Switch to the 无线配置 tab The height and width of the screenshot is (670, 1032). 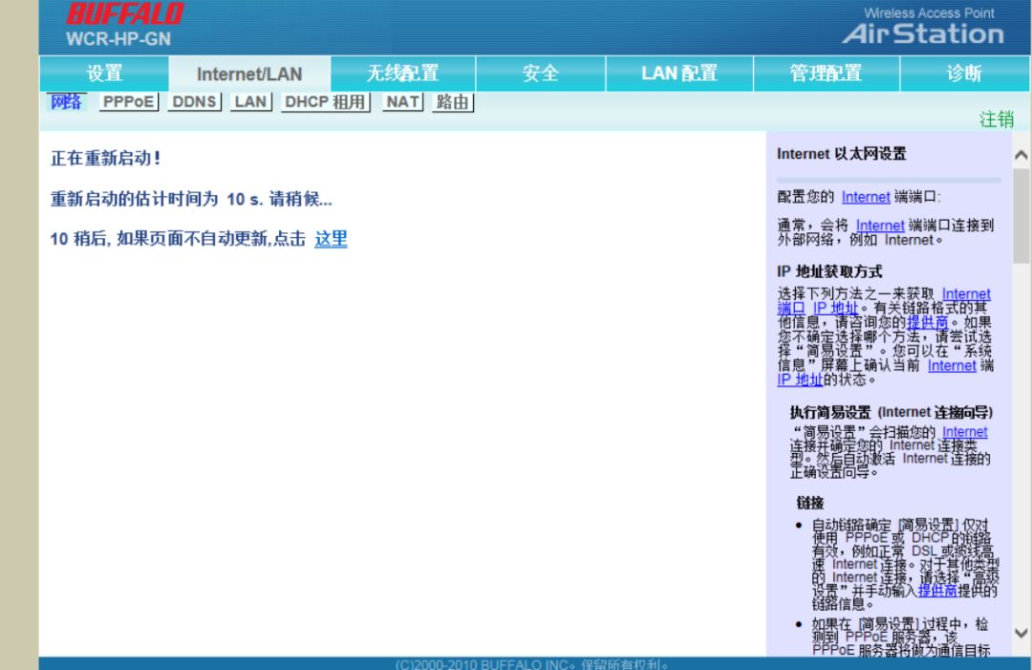tap(400, 73)
